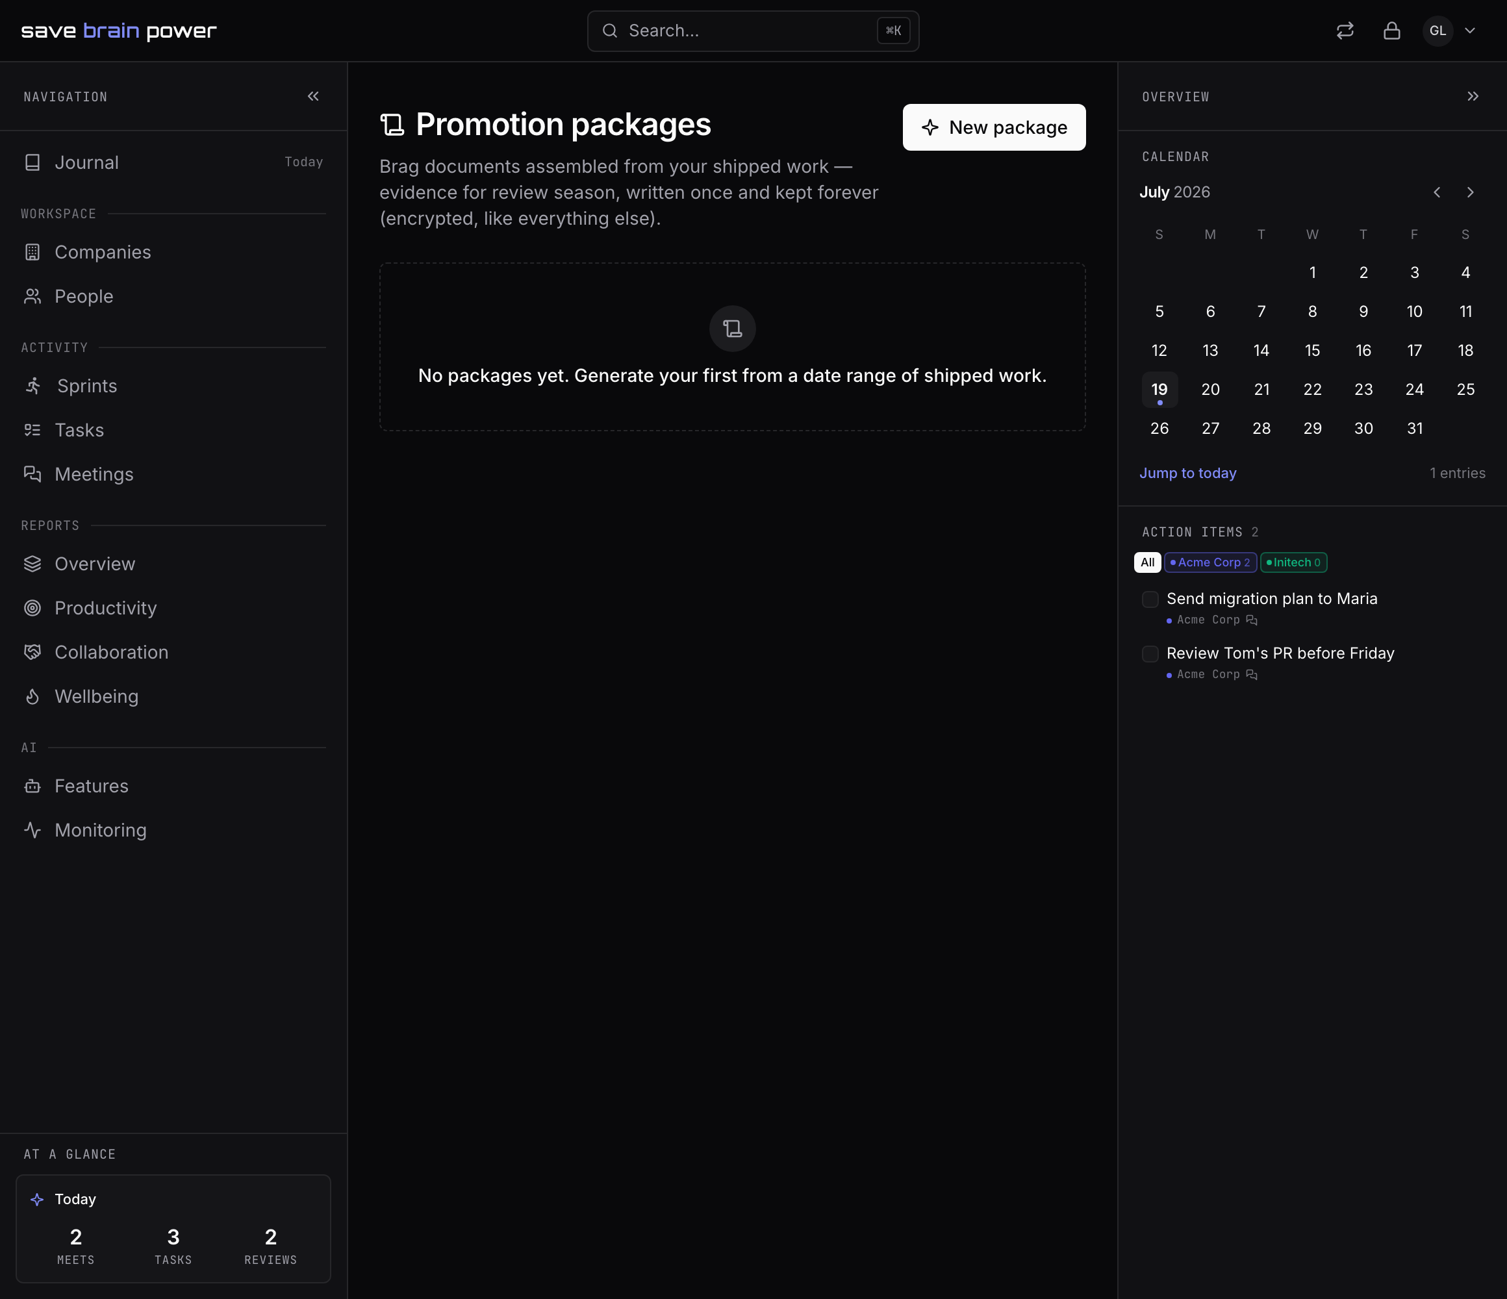Open the People page
Screen dimensions: 1507x1299
(173, 296)
